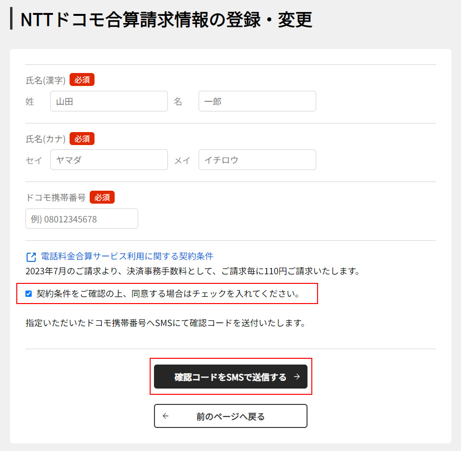The width and height of the screenshot is (461, 451).
Task: Click the ドコモ携帯番号 phone number field
Action: [82, 219]
